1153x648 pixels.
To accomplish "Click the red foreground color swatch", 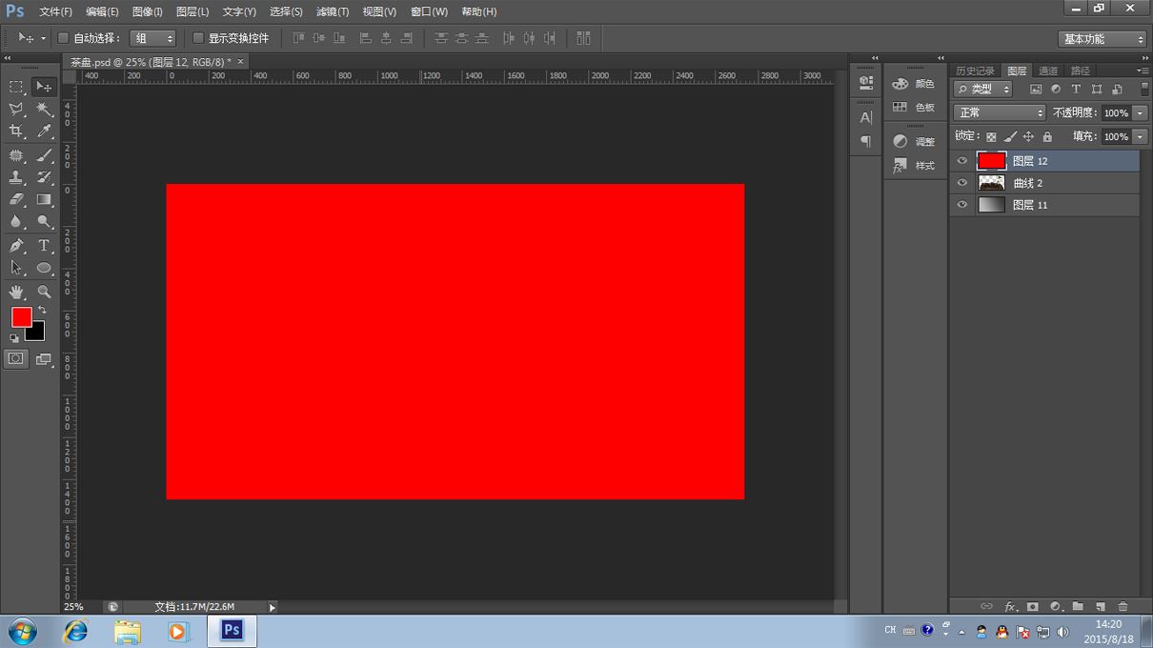I will tap(20, 316).
